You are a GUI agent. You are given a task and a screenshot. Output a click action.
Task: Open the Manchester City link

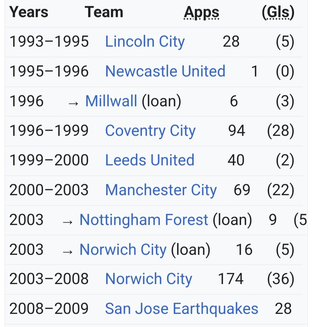[161, 190]
